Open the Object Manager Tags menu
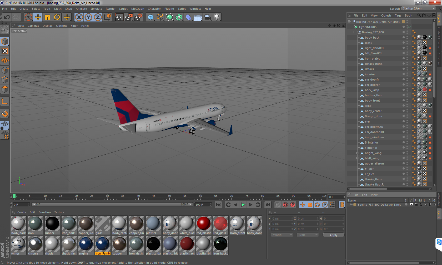442x265 pixels. 398,15
